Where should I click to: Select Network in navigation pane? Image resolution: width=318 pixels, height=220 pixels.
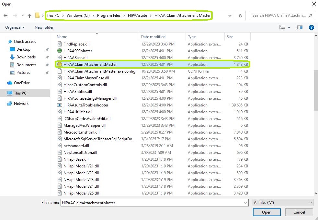[21, 104]
